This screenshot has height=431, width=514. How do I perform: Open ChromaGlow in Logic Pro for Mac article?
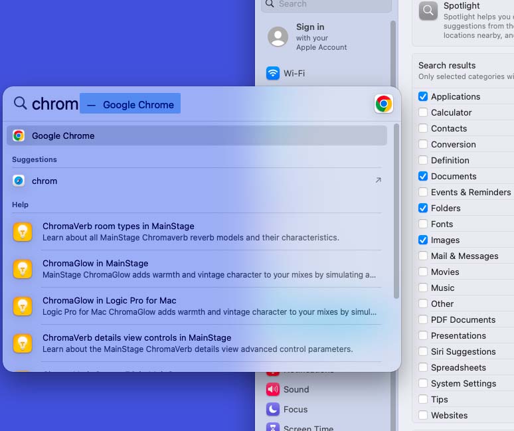click(x=197, y=306)
